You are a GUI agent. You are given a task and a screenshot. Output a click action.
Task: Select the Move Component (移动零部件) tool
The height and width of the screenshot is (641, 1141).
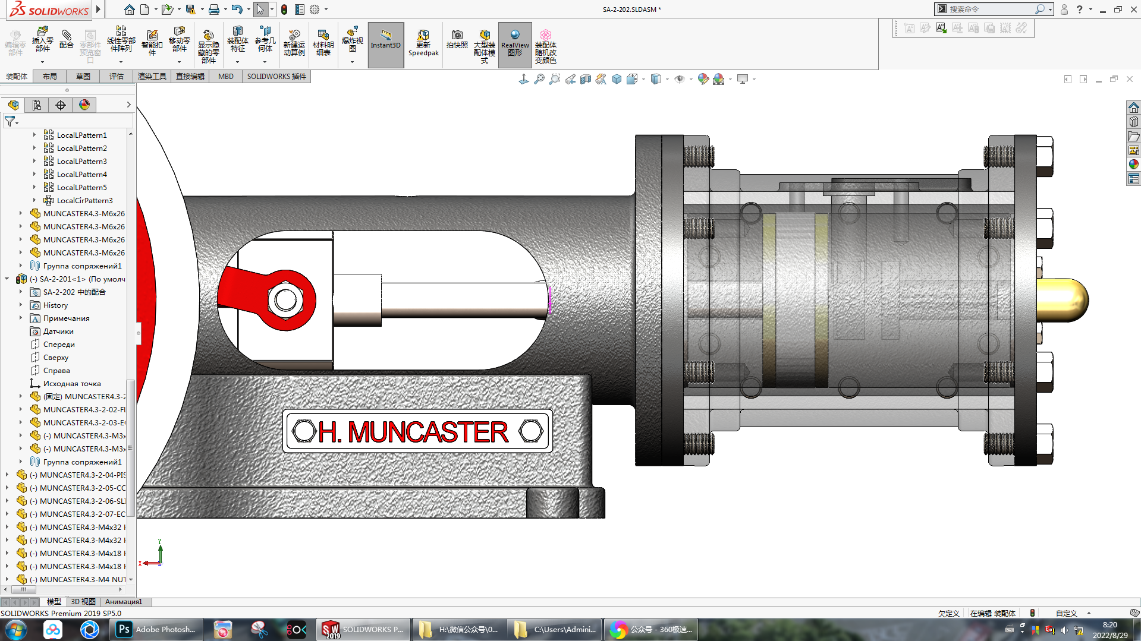pyautogui.click(x=179, y=40)
